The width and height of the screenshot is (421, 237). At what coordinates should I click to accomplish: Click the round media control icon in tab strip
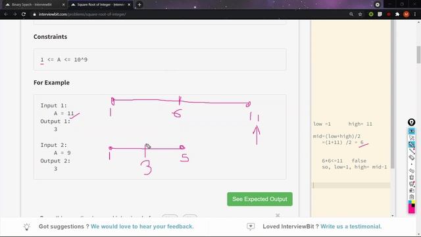click(x=378, y=5)
